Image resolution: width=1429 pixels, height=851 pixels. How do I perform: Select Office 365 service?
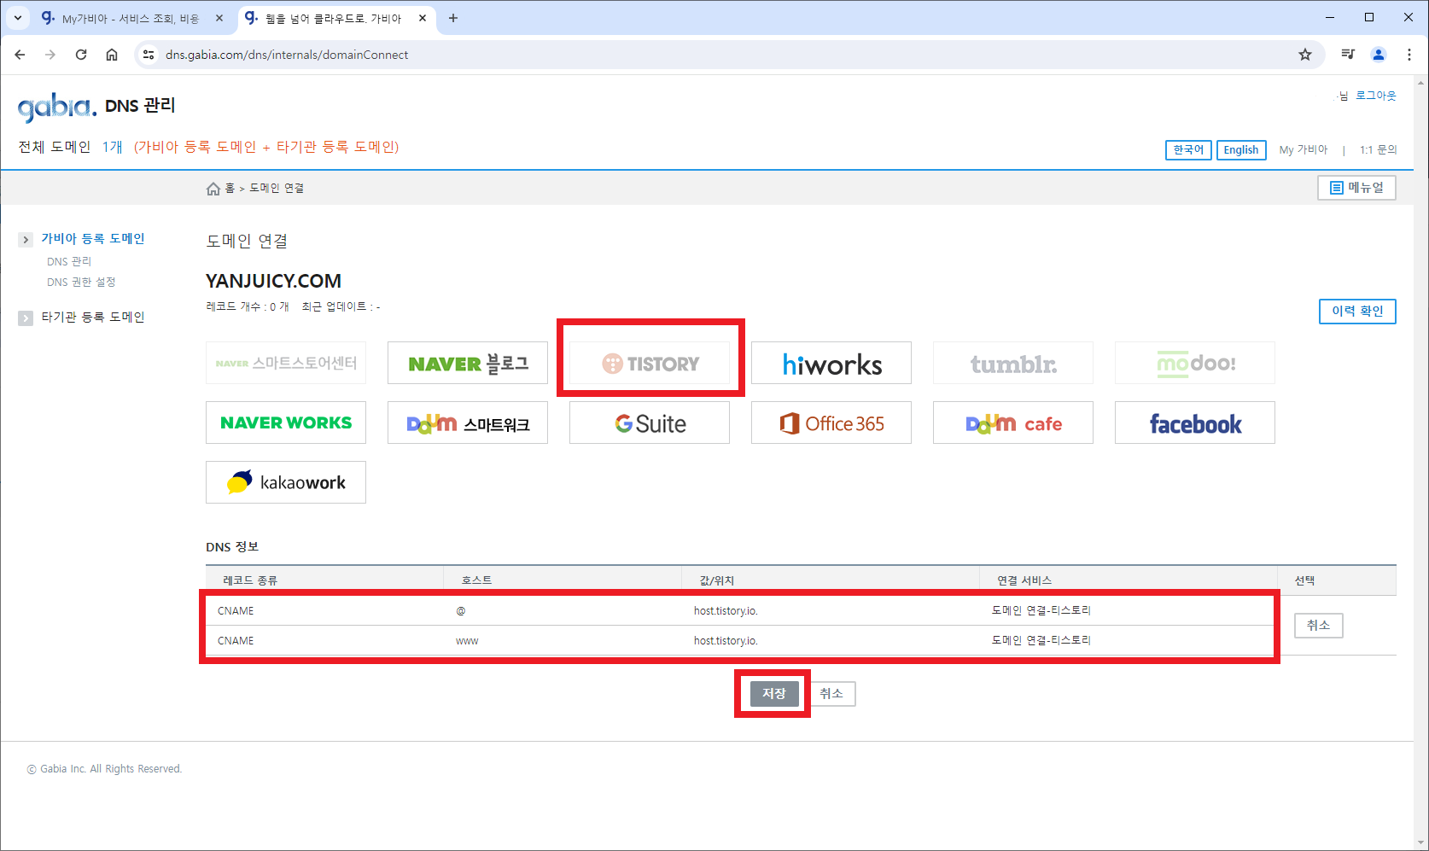tap(831, 423)
